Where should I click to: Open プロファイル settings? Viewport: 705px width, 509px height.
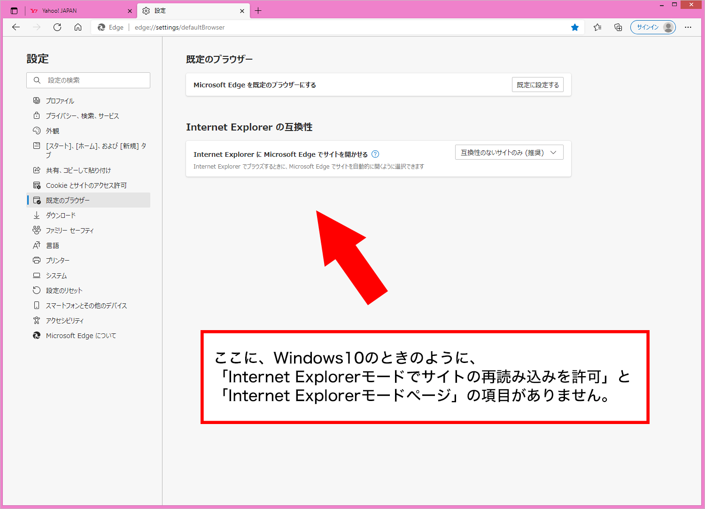[x=89, y=101]
